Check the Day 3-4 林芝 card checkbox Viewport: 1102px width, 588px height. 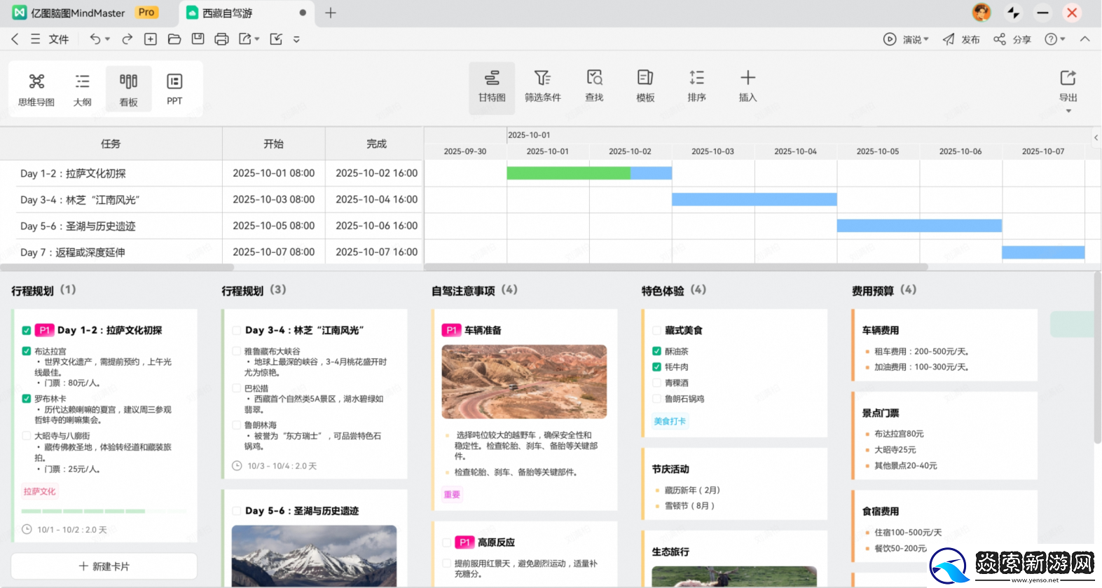[x=237, y=330]
